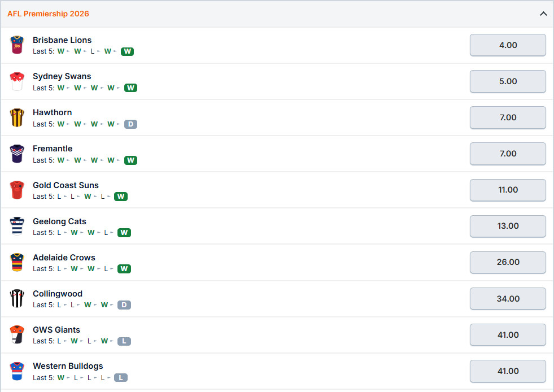Choose Collingwood at 34.00 odds
This screenshot has height=392, width=554.
click(x=508, y=298)
